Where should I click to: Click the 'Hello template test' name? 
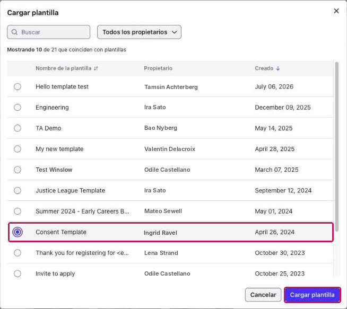62,86
